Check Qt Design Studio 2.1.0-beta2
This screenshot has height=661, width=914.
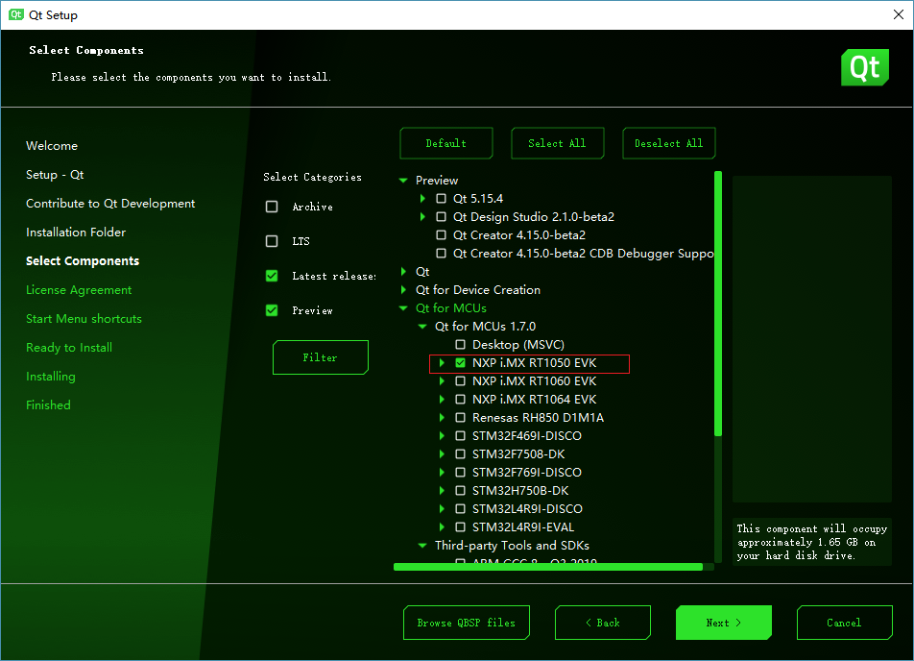click(442, 216)
